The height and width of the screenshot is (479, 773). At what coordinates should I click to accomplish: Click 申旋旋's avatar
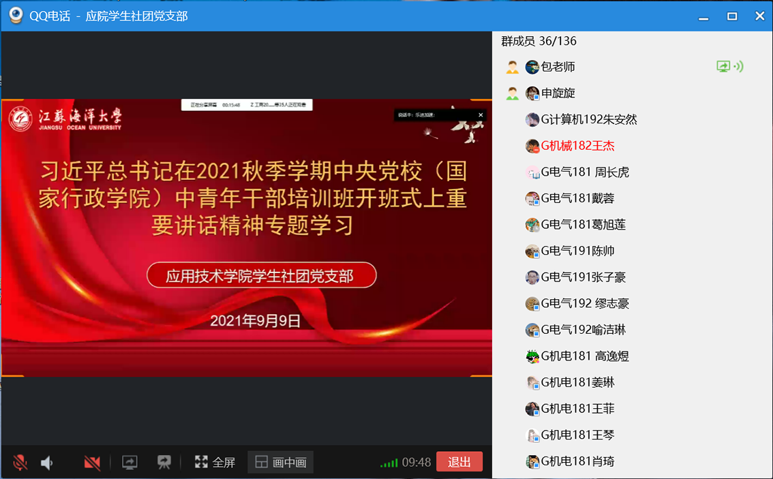tap(532, 93)
